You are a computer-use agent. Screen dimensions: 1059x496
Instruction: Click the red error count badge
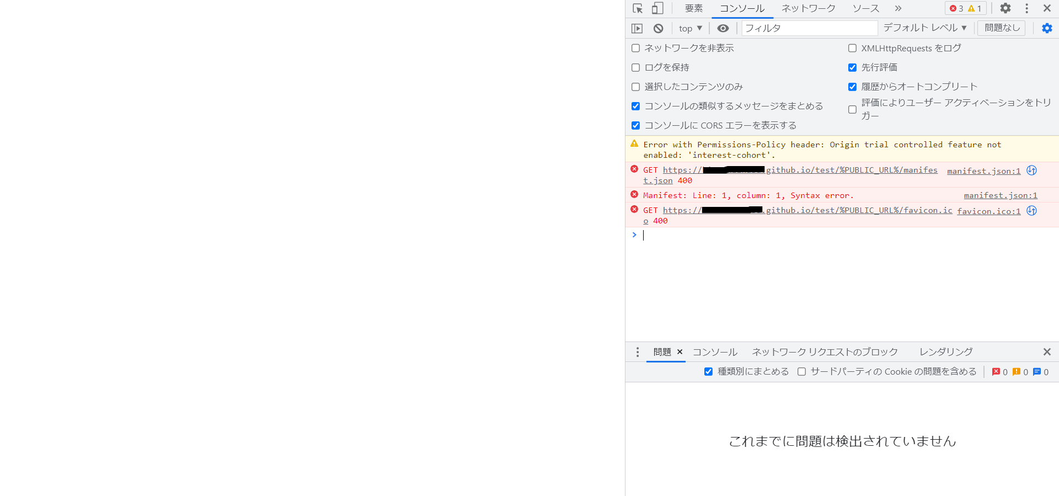coord(956,8)
